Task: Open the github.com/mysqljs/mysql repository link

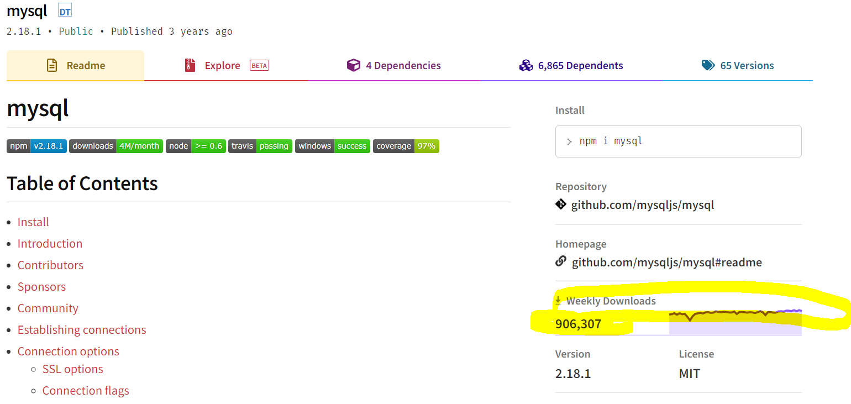Action: [x=643, y=205]
